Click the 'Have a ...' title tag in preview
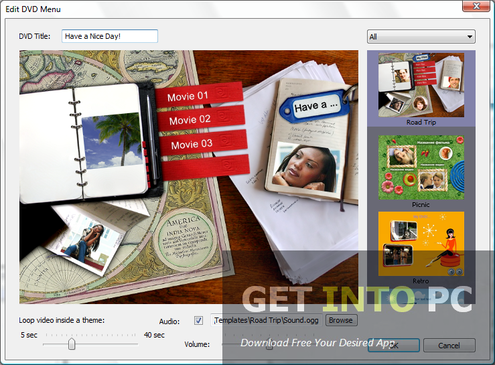This screenshot has width=495, height=365. point(315,106)
